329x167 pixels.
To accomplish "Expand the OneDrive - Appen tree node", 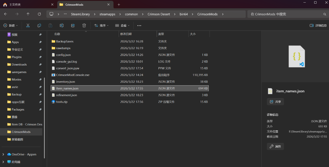I will coord(3,154).
